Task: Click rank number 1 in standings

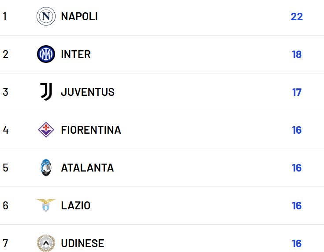Action: [x=5, y=17]
